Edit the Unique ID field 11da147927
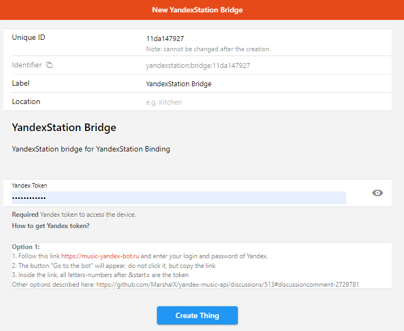The image size is (404, 331). tap(165, 39)
